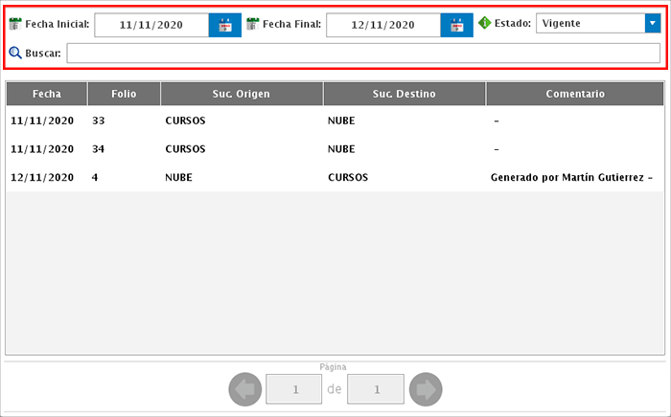Click the calendar icon beside Fecha Inicial label

tap(14, 22)
